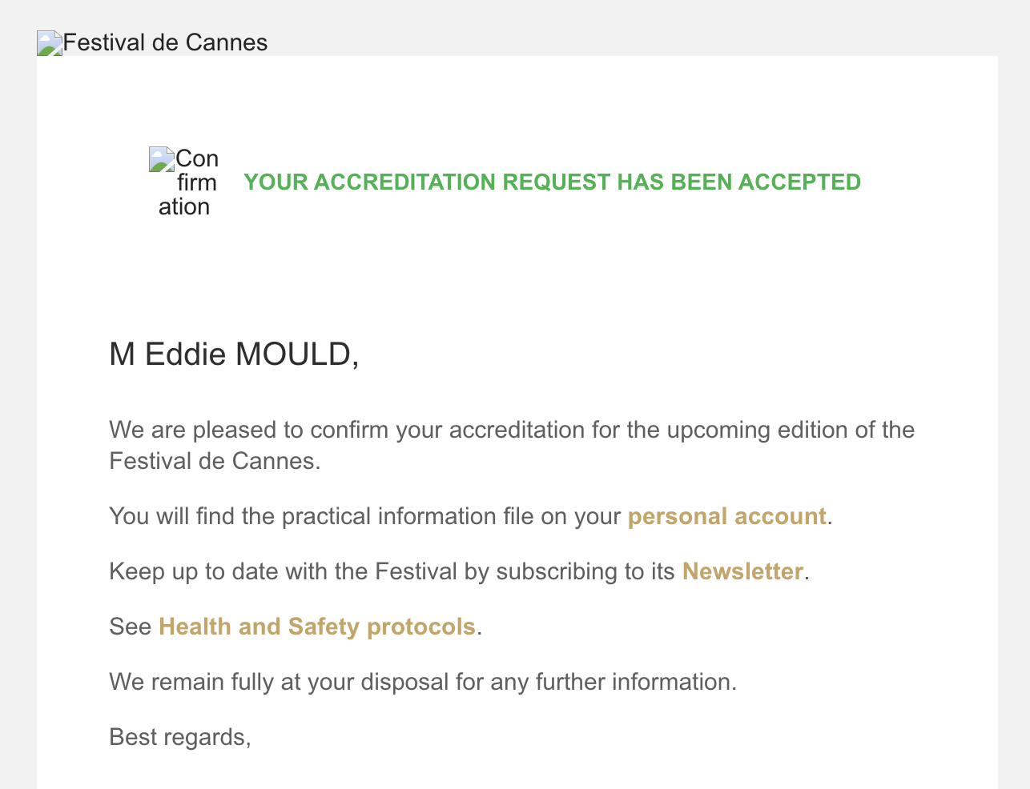Click the 'Best regards,' closing text
1030x789 pixels.
180,737
